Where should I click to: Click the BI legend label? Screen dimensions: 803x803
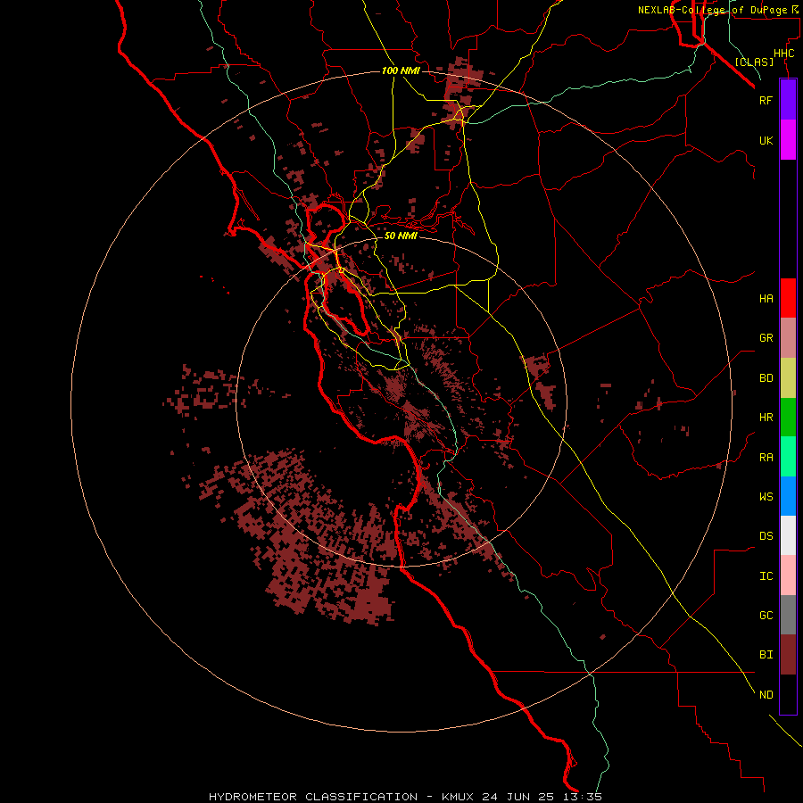tap(766, 655)
